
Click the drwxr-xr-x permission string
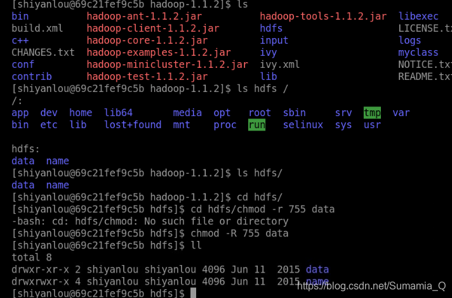(40, 269)
